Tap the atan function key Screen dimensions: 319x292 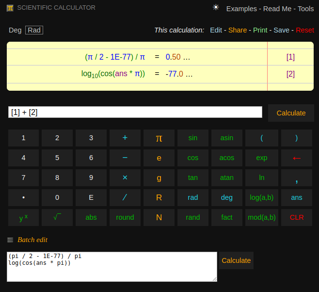[226, 178]
